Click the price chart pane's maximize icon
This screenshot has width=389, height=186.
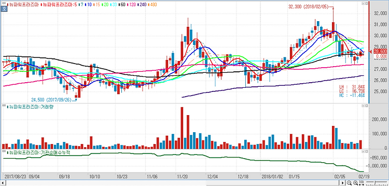366,4
